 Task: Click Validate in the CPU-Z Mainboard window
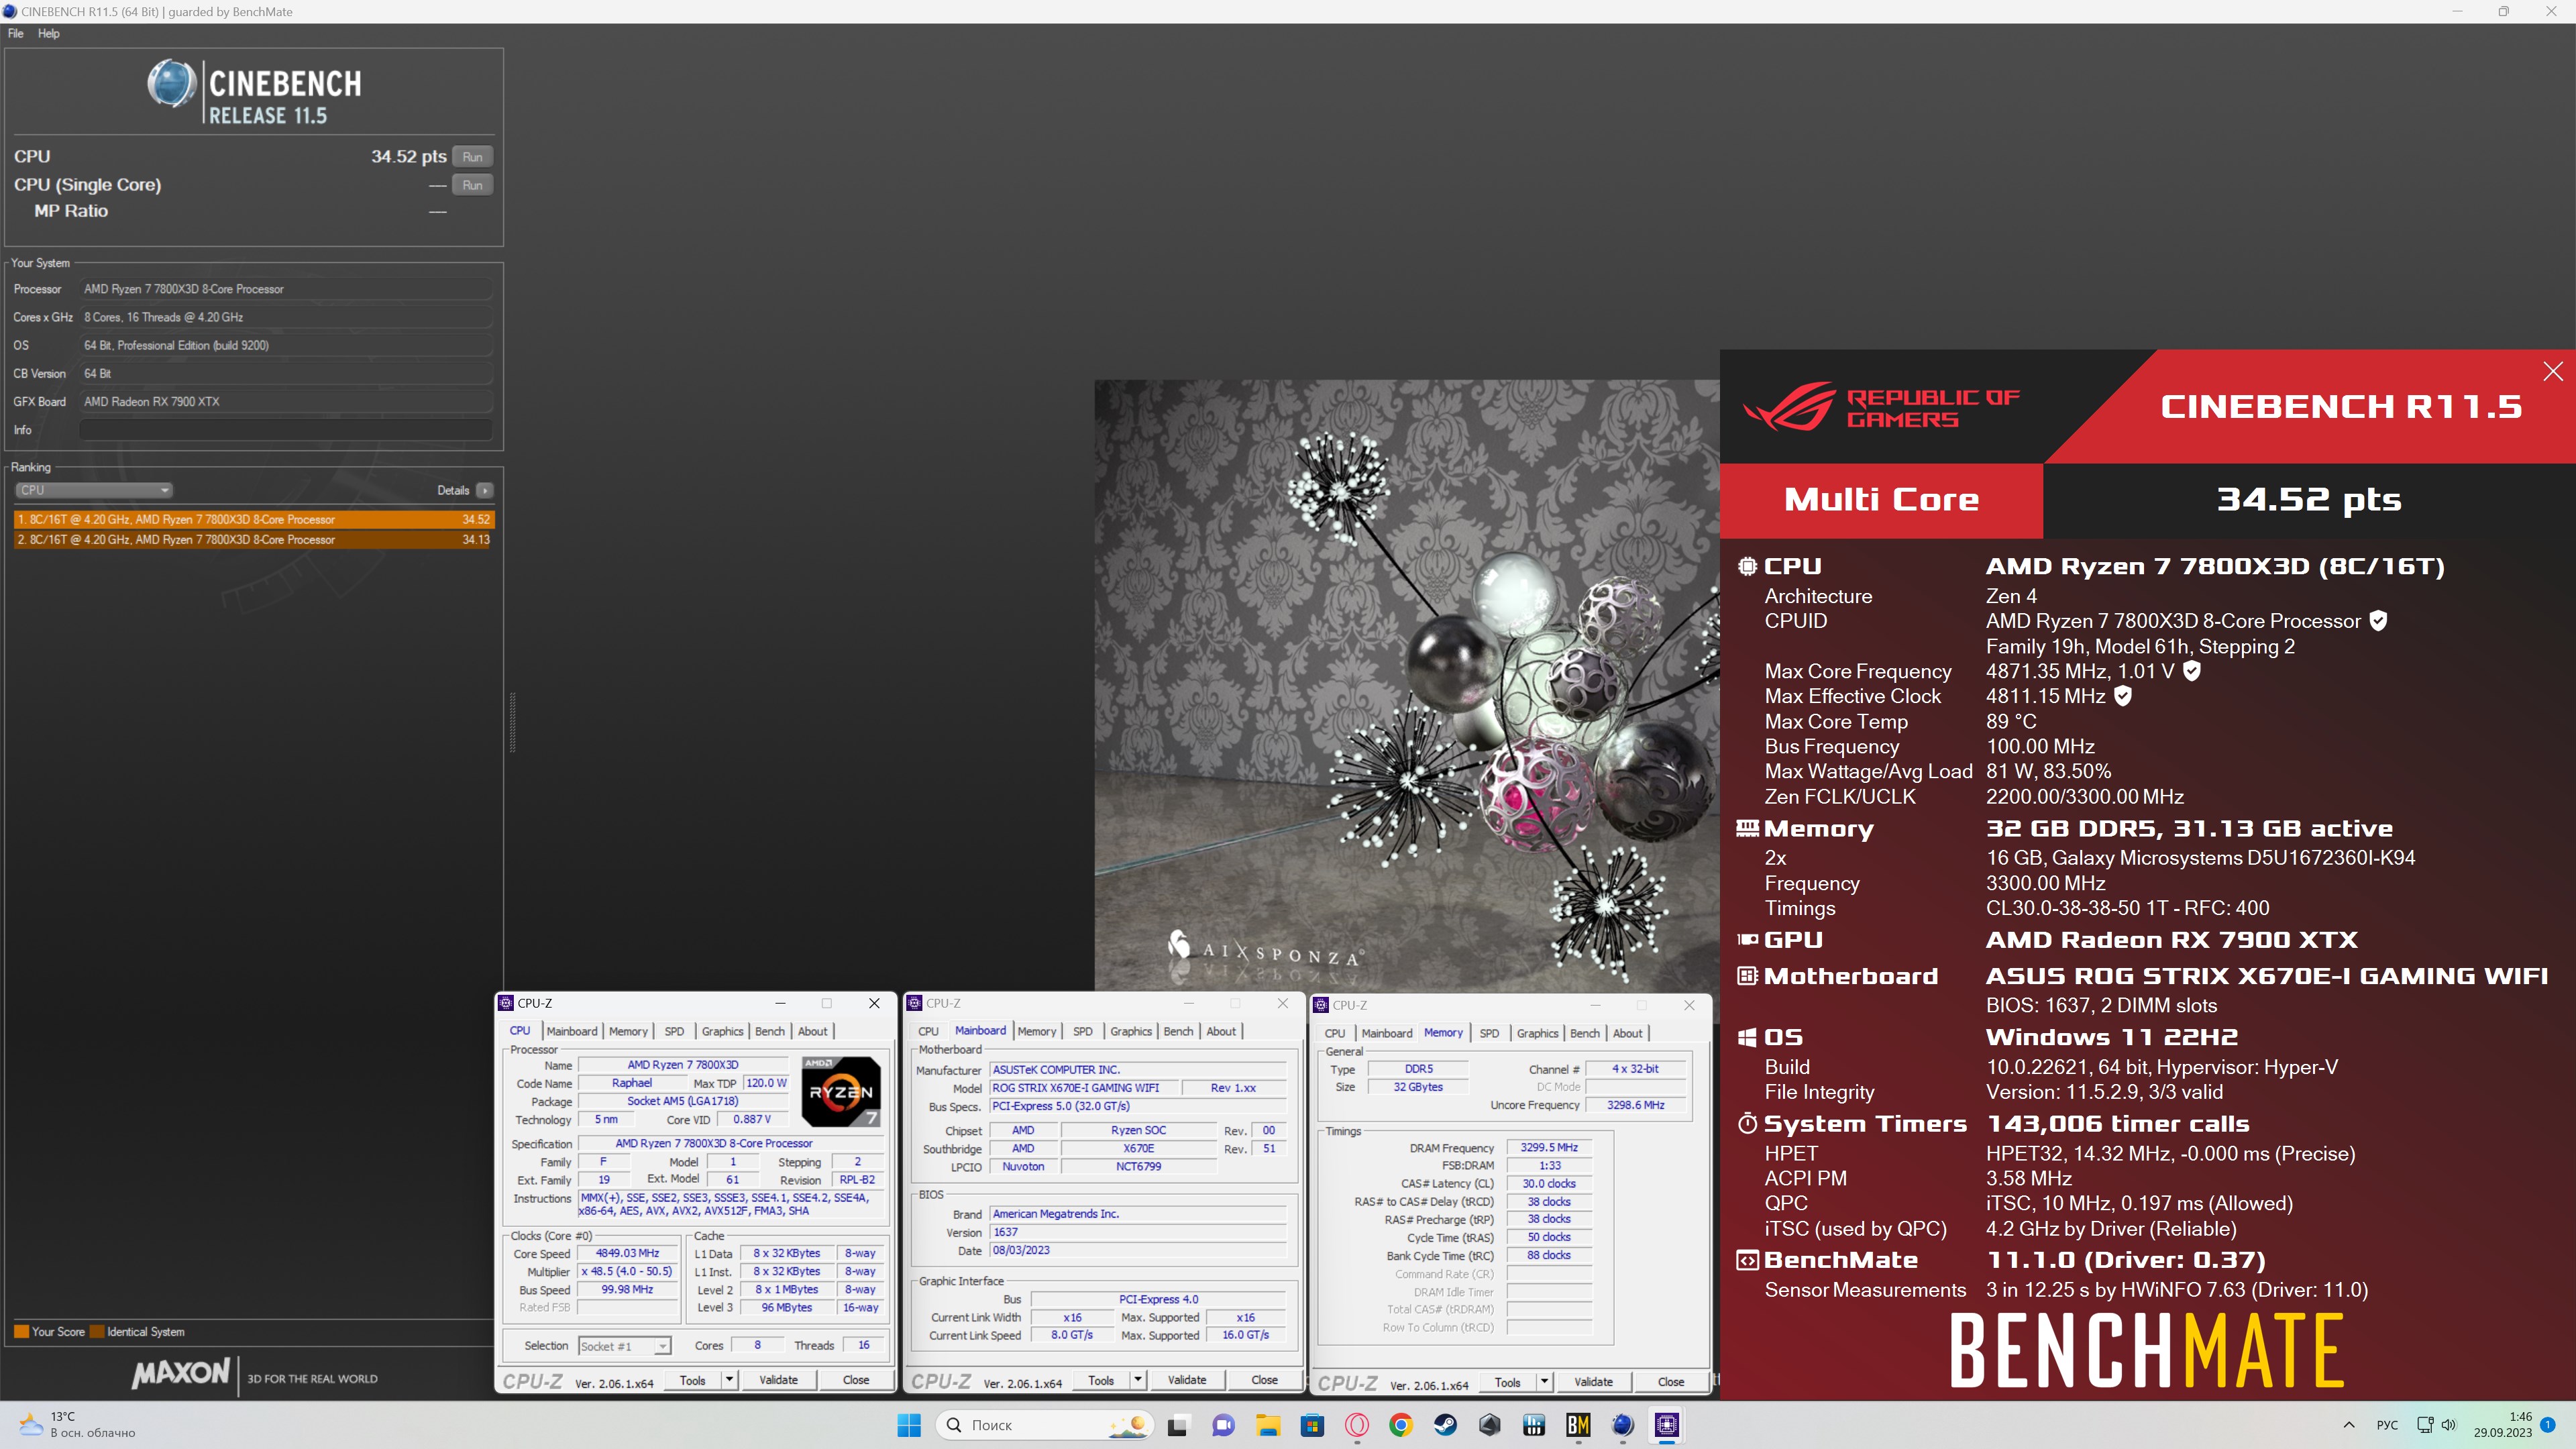[1187, 1380]
